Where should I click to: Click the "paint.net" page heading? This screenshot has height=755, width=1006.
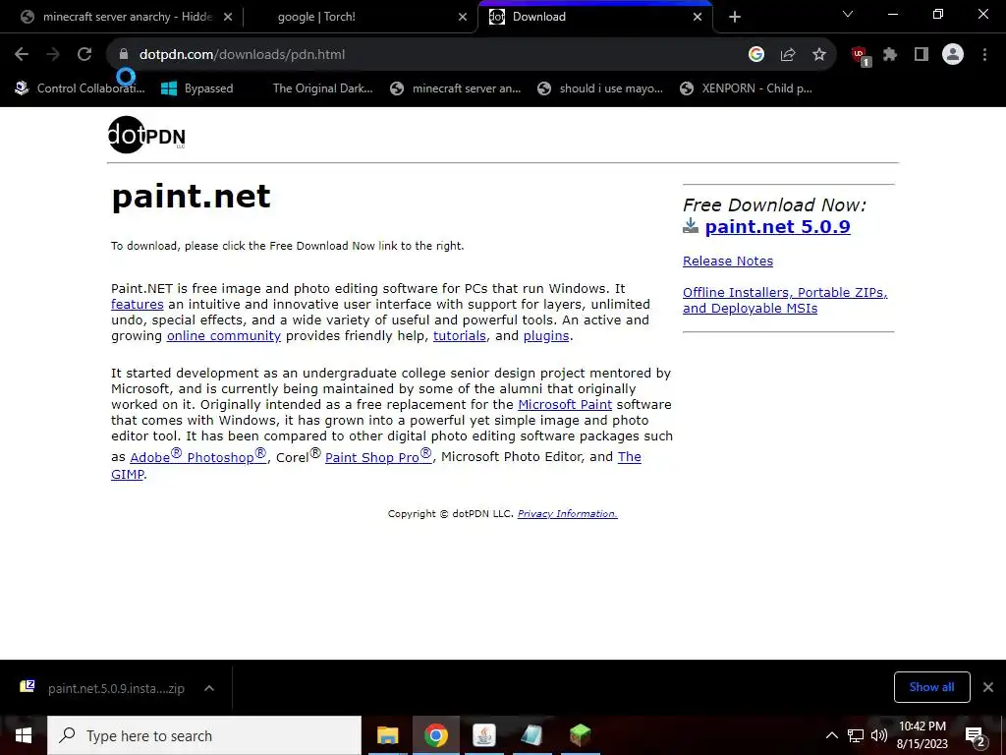191,197
